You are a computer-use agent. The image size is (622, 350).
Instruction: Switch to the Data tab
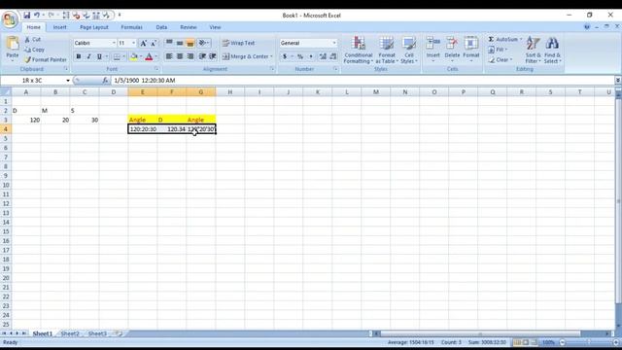click(x=161, y=27)
